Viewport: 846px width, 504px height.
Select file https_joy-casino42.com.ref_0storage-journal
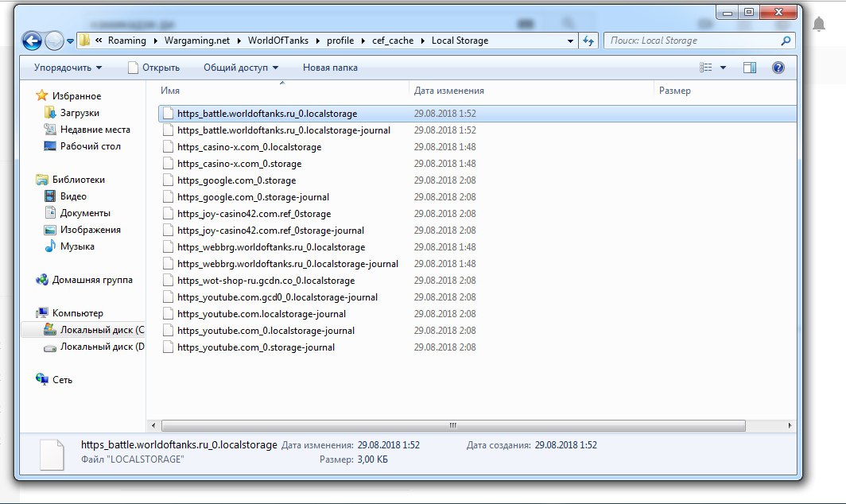click(x=270, y=231)
